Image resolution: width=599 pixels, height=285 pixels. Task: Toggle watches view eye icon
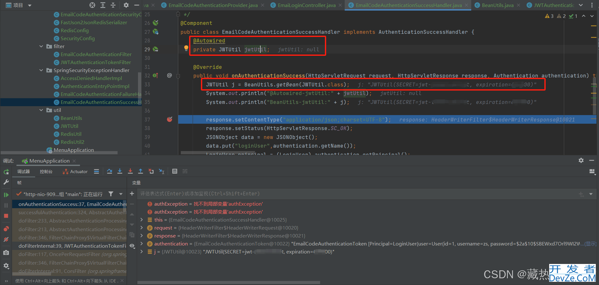click(132, 246)
